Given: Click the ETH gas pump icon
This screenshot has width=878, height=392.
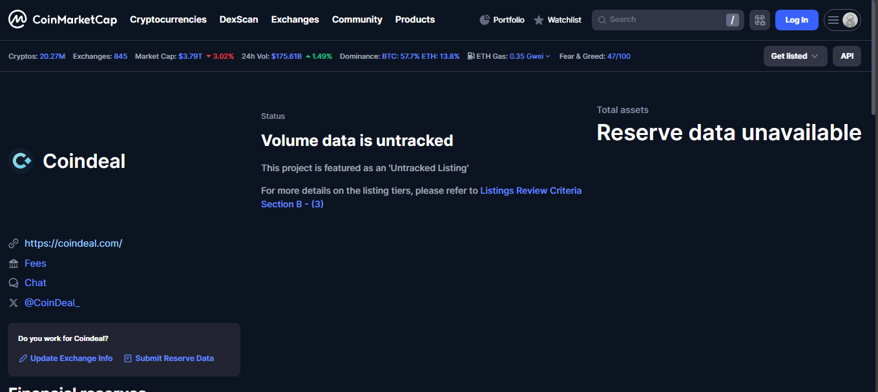Looking at the screenshot, I should click(471, 56).
